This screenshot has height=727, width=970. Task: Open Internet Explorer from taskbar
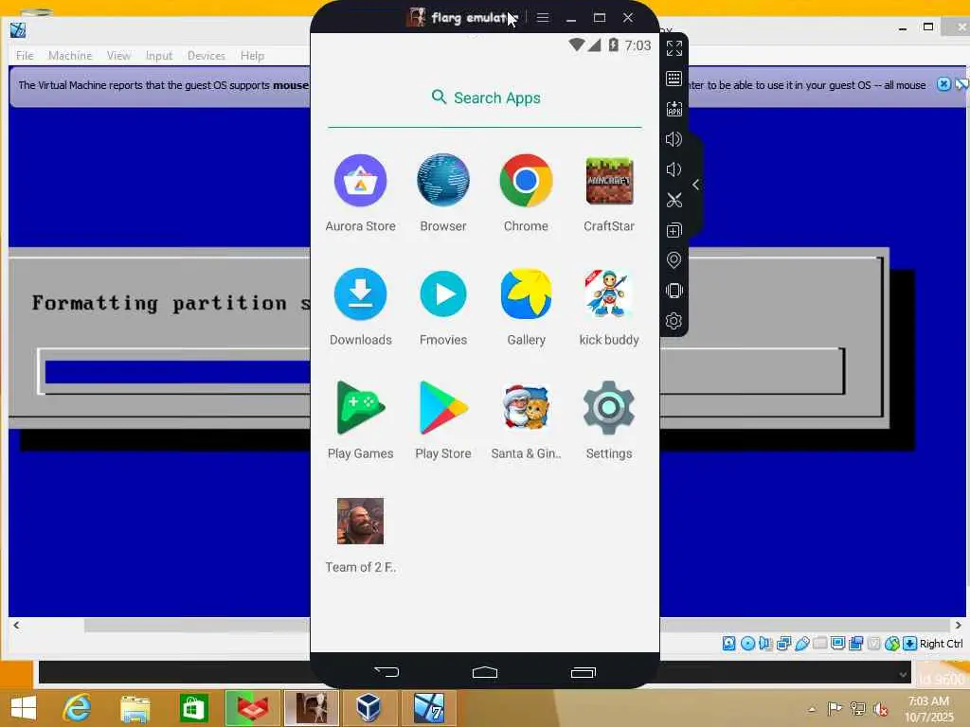77,707
